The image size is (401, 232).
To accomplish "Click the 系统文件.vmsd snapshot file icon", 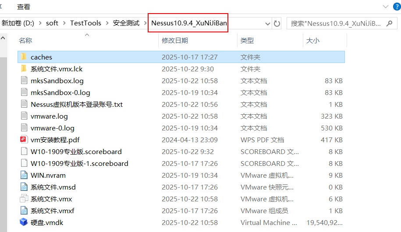I will [24, 187].
